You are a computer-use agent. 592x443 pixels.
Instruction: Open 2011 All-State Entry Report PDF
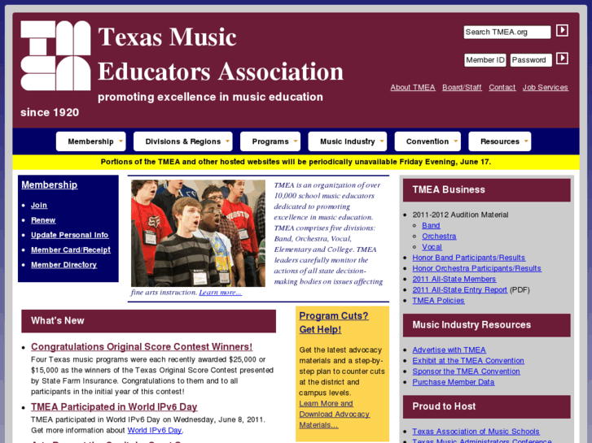(x=459, y=289)
